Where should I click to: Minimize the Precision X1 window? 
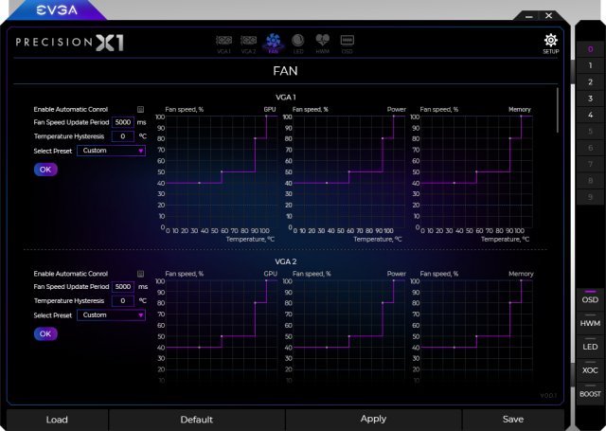pos(529,16)
